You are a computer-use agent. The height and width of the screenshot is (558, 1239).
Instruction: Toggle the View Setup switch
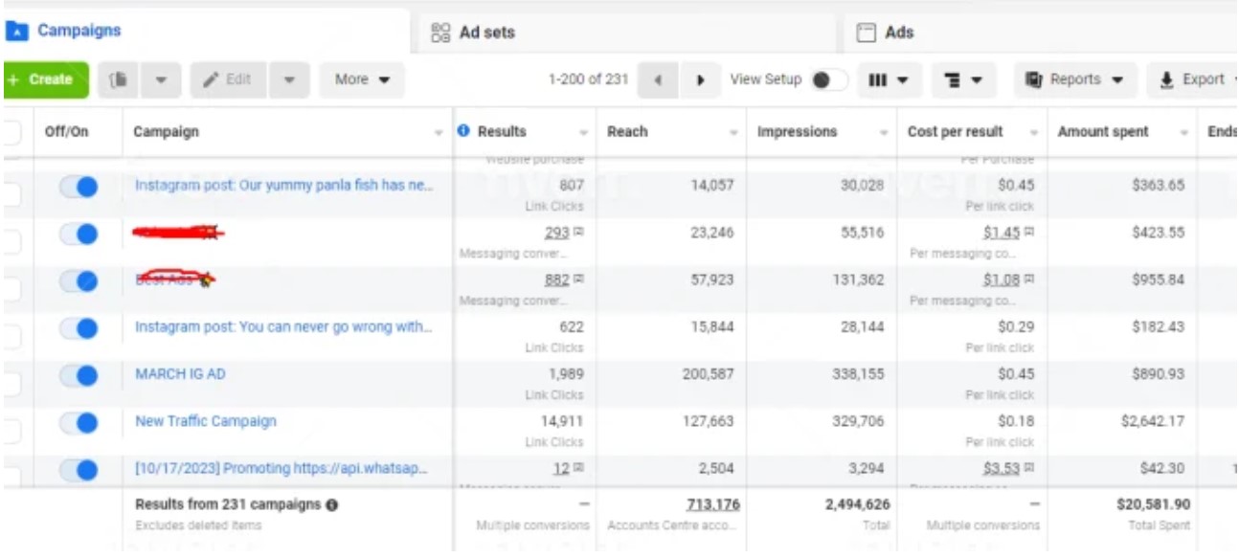[x=828, y=80]
